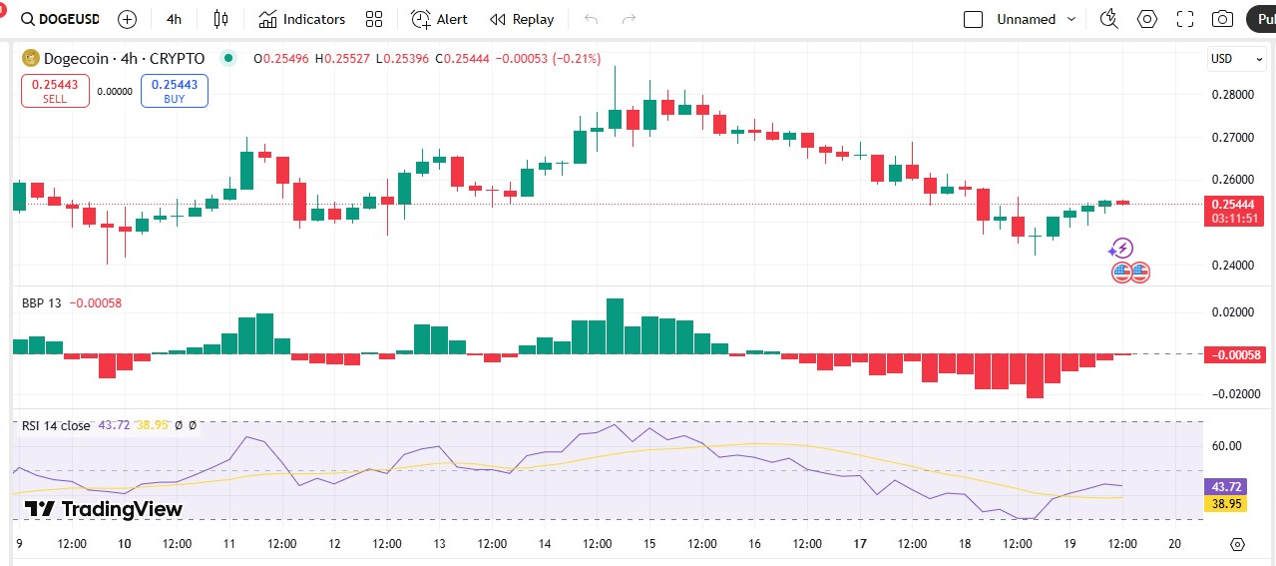Click the BUY 0.25443 button

pos(175,91)
